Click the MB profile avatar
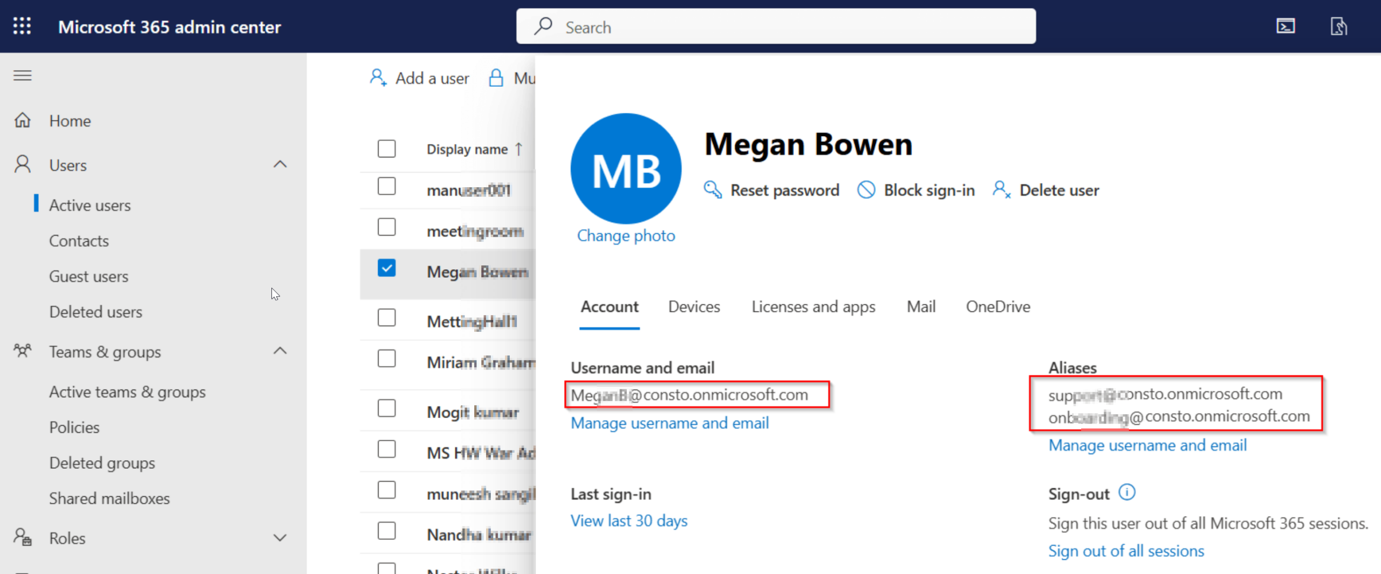Image resolution: width=1381 pixels, height=574 pixels. (626, 169)
